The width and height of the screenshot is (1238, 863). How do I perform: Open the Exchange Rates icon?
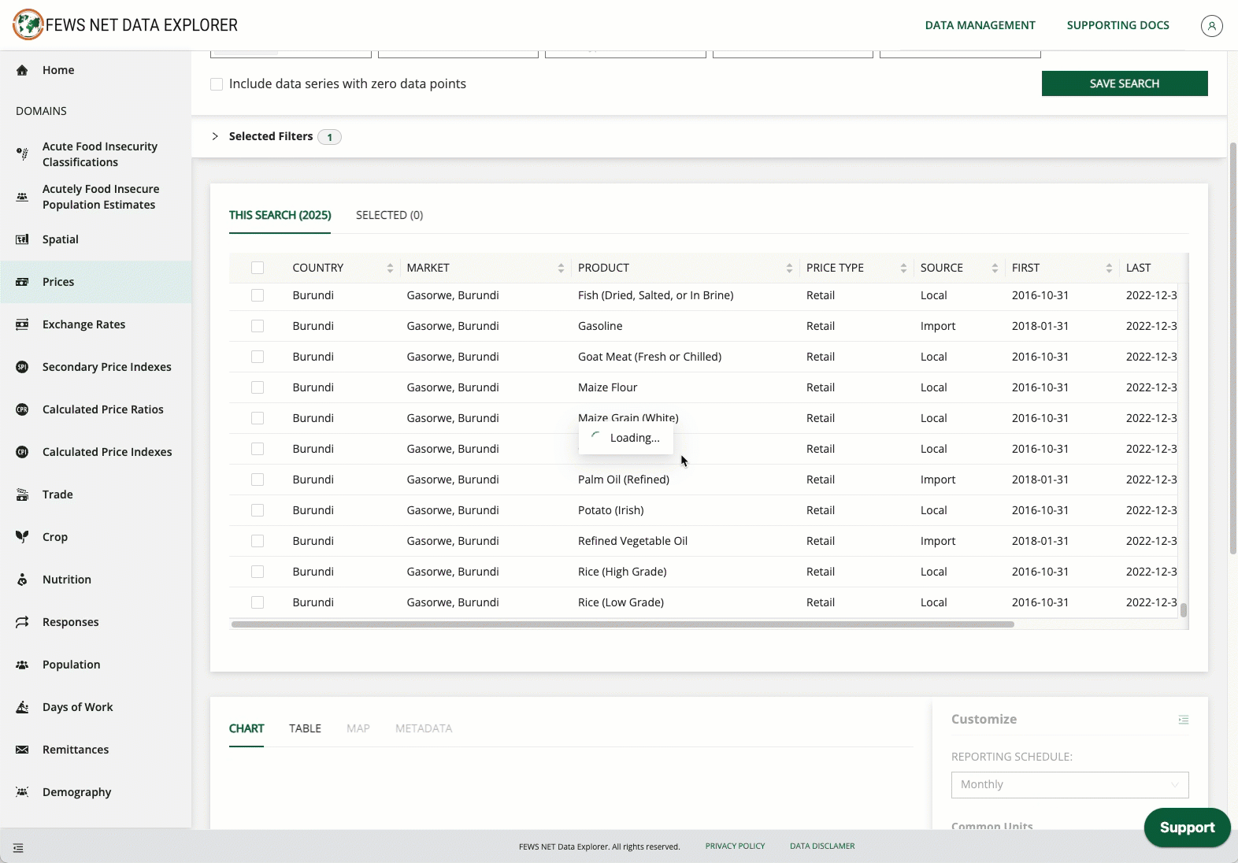[22, 324]
